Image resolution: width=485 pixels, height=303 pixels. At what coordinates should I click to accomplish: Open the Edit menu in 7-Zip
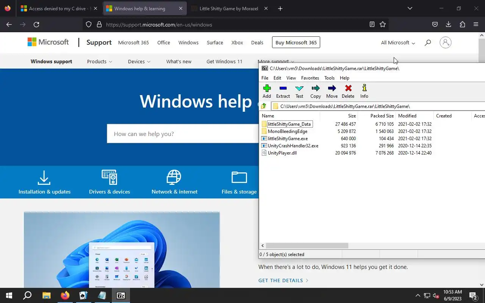[277, 78]
